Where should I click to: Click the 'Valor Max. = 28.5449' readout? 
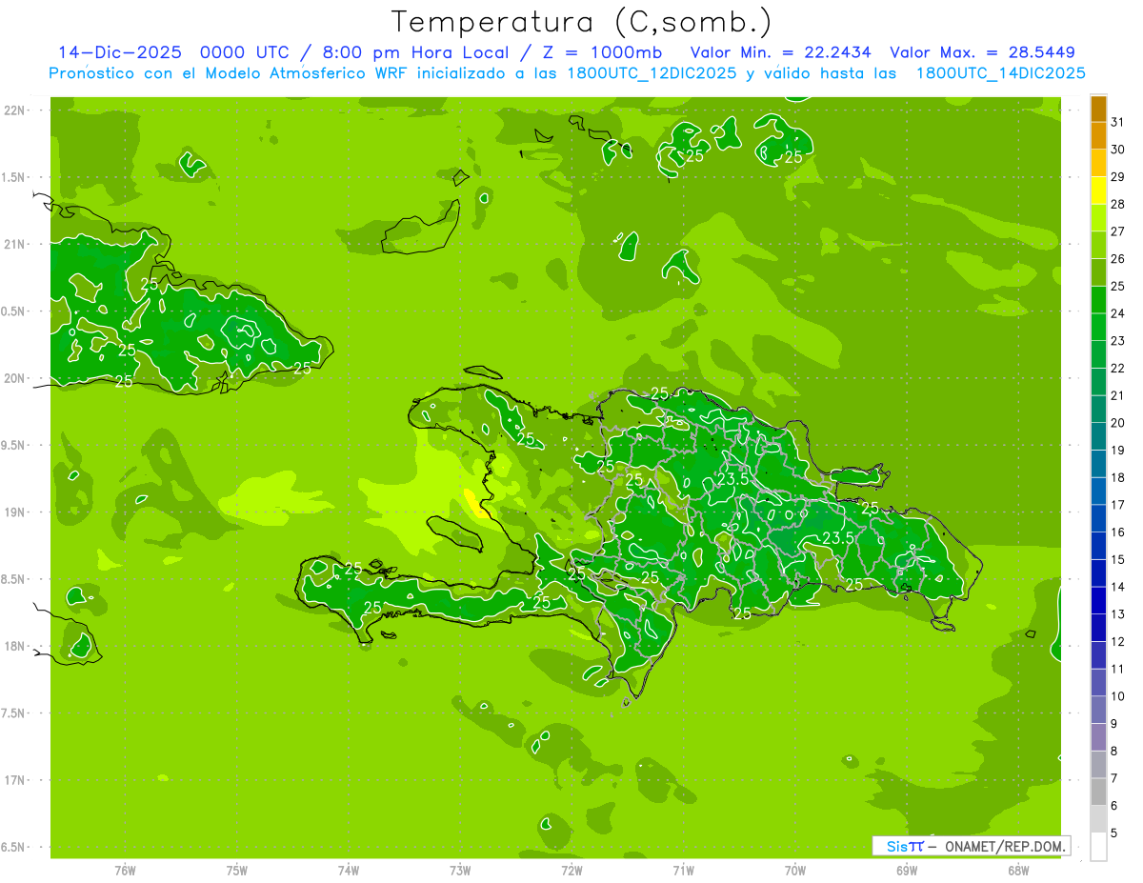(x=982, y=52)
